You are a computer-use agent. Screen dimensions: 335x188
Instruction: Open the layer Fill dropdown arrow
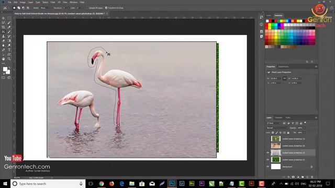[305, 133]
